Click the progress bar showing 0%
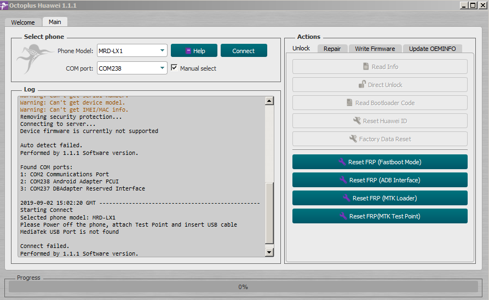 (243, 287)
